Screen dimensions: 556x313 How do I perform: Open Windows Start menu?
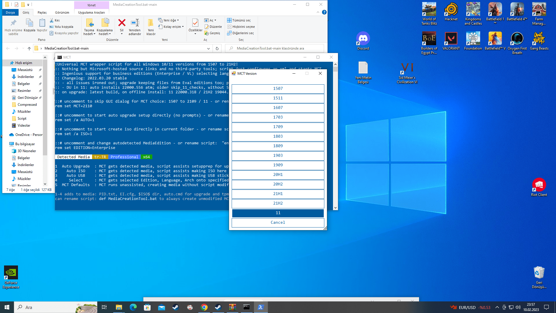tap(7, 307)
